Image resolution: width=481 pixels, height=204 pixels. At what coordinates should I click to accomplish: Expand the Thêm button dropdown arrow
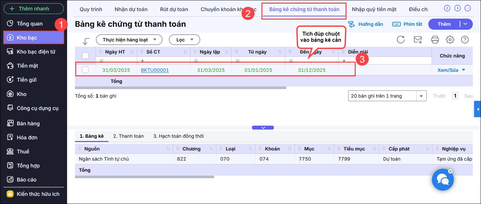(466, 24)
